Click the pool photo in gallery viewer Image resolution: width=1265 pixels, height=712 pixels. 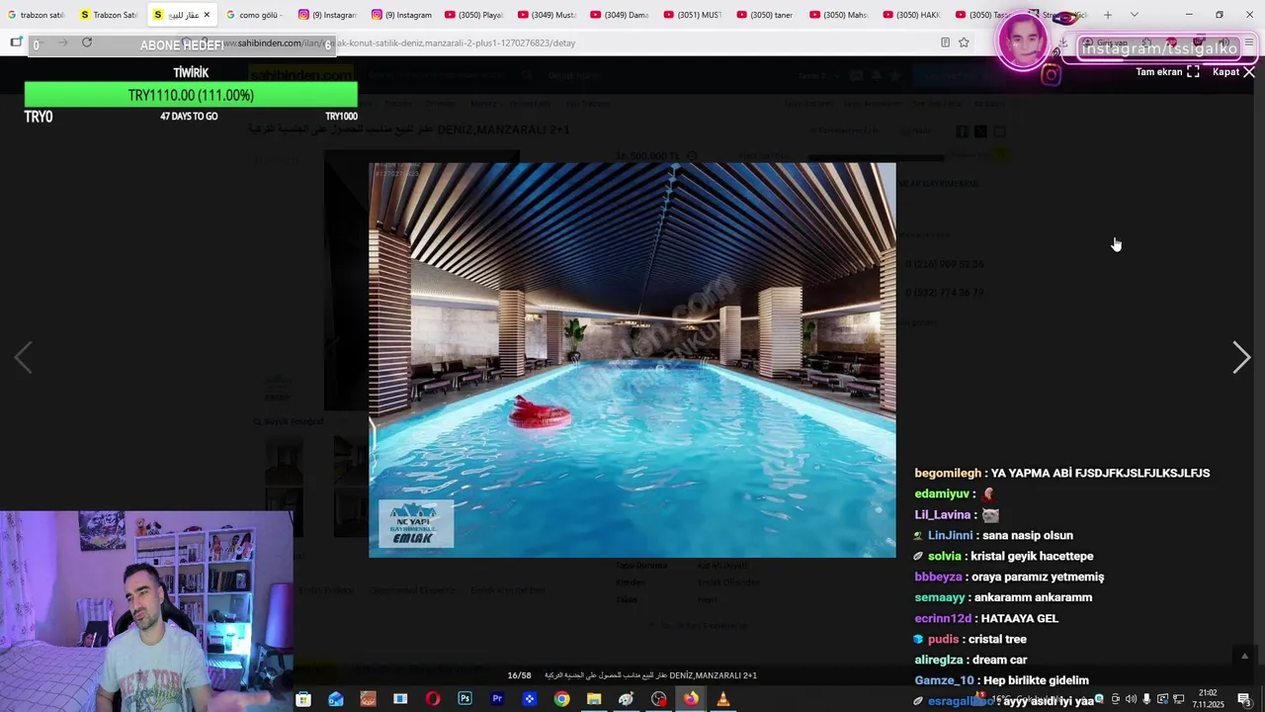[632, 360]
